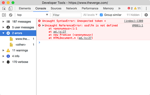Activate the inspect element picker icon

click(4, 8)
